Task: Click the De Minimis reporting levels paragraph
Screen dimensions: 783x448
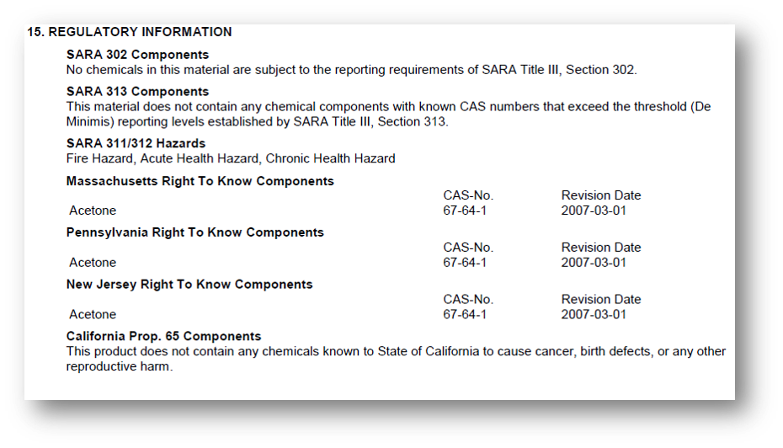Action: coord(387,114)
